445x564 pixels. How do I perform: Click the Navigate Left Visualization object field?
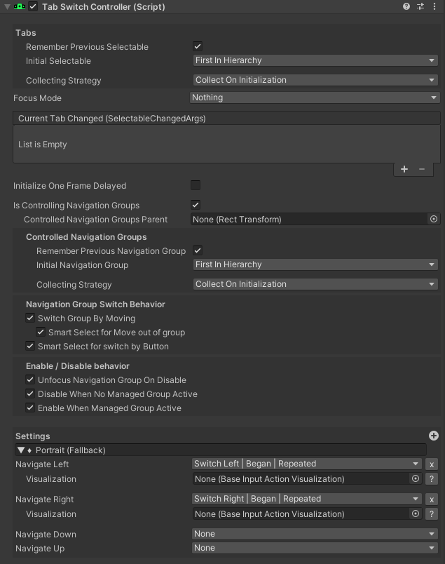[301, 479]
